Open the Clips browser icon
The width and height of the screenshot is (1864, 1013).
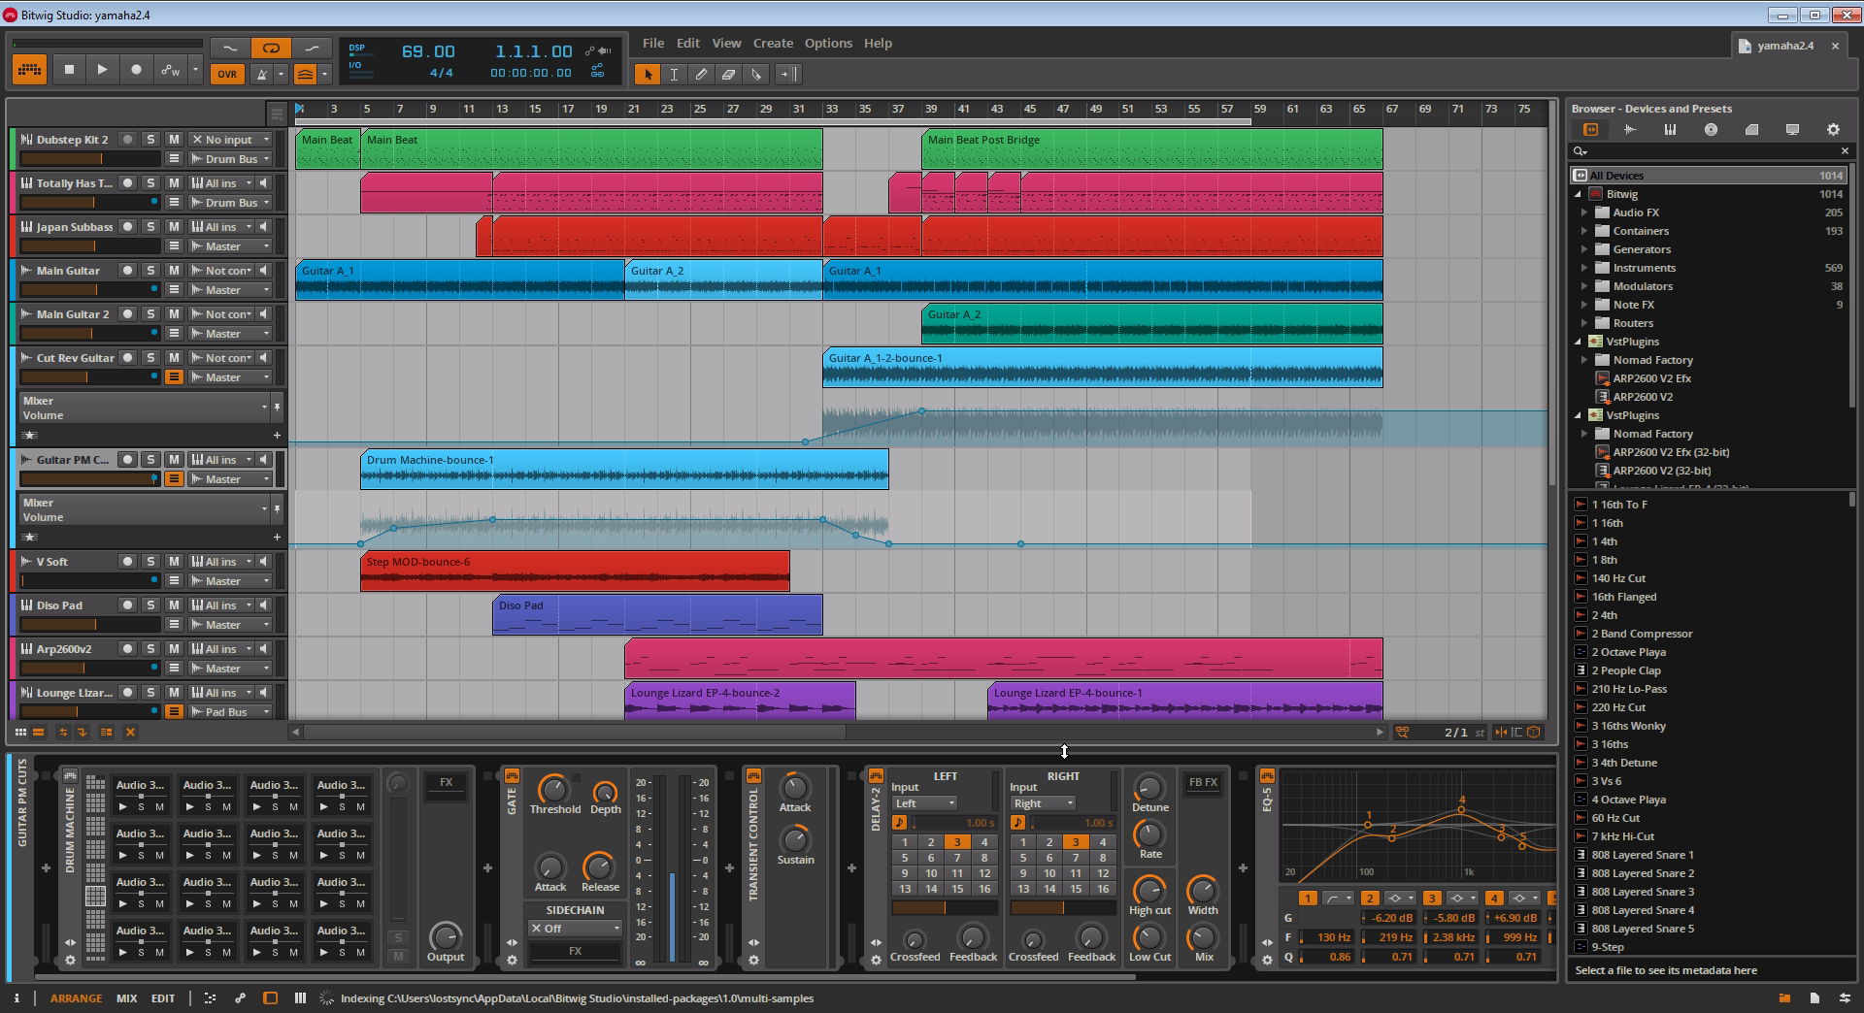point(1751,129)
